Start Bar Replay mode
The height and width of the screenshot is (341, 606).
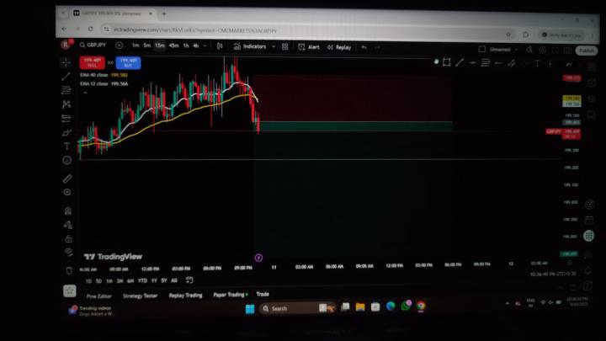(x=339, y=47)
